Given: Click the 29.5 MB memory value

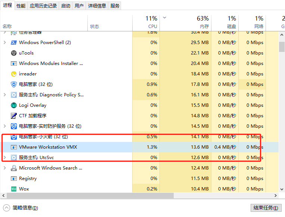Looking at the screenshot, I should [199, 43].
